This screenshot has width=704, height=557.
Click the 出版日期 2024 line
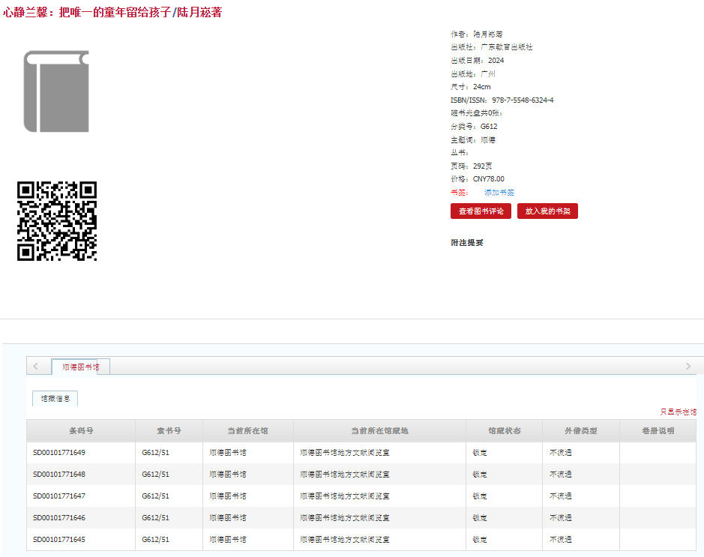click(x=478, y=60)
